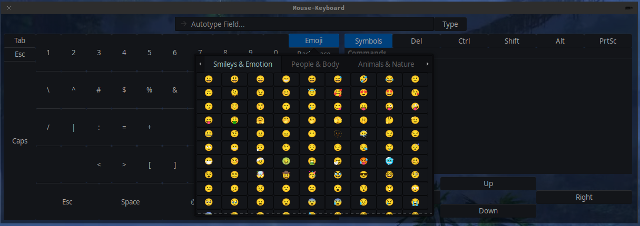Click into the Autotype Field
Image resolution: width=640 pixels, height=226 pixels.
(304, 24)
